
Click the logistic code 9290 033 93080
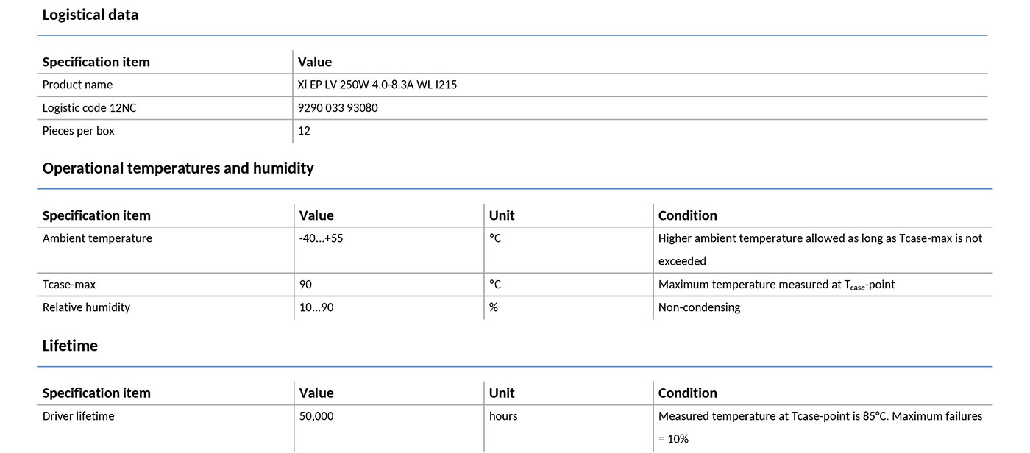[338, 108]
